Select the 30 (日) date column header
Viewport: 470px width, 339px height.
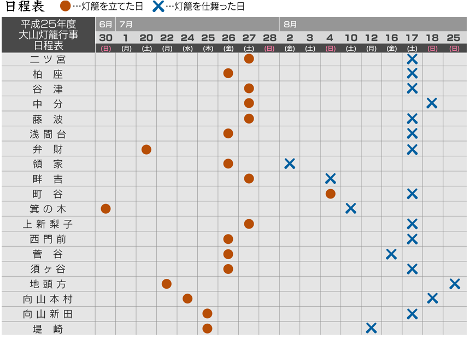click(105, 42)
